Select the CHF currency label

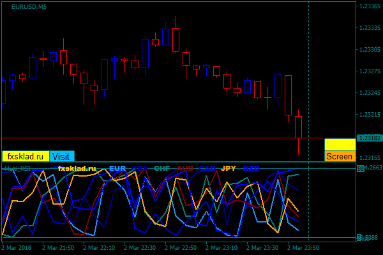162,168
